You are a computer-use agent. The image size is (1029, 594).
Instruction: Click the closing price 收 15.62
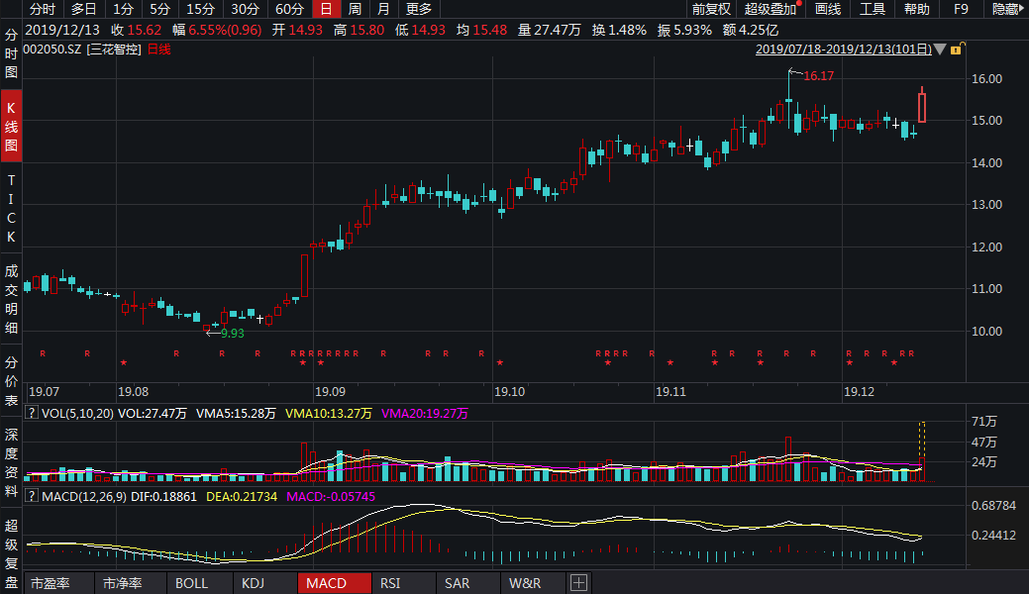136,30
